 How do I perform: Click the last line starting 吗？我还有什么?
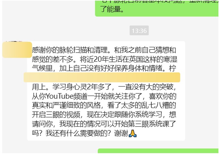(84, 133)
